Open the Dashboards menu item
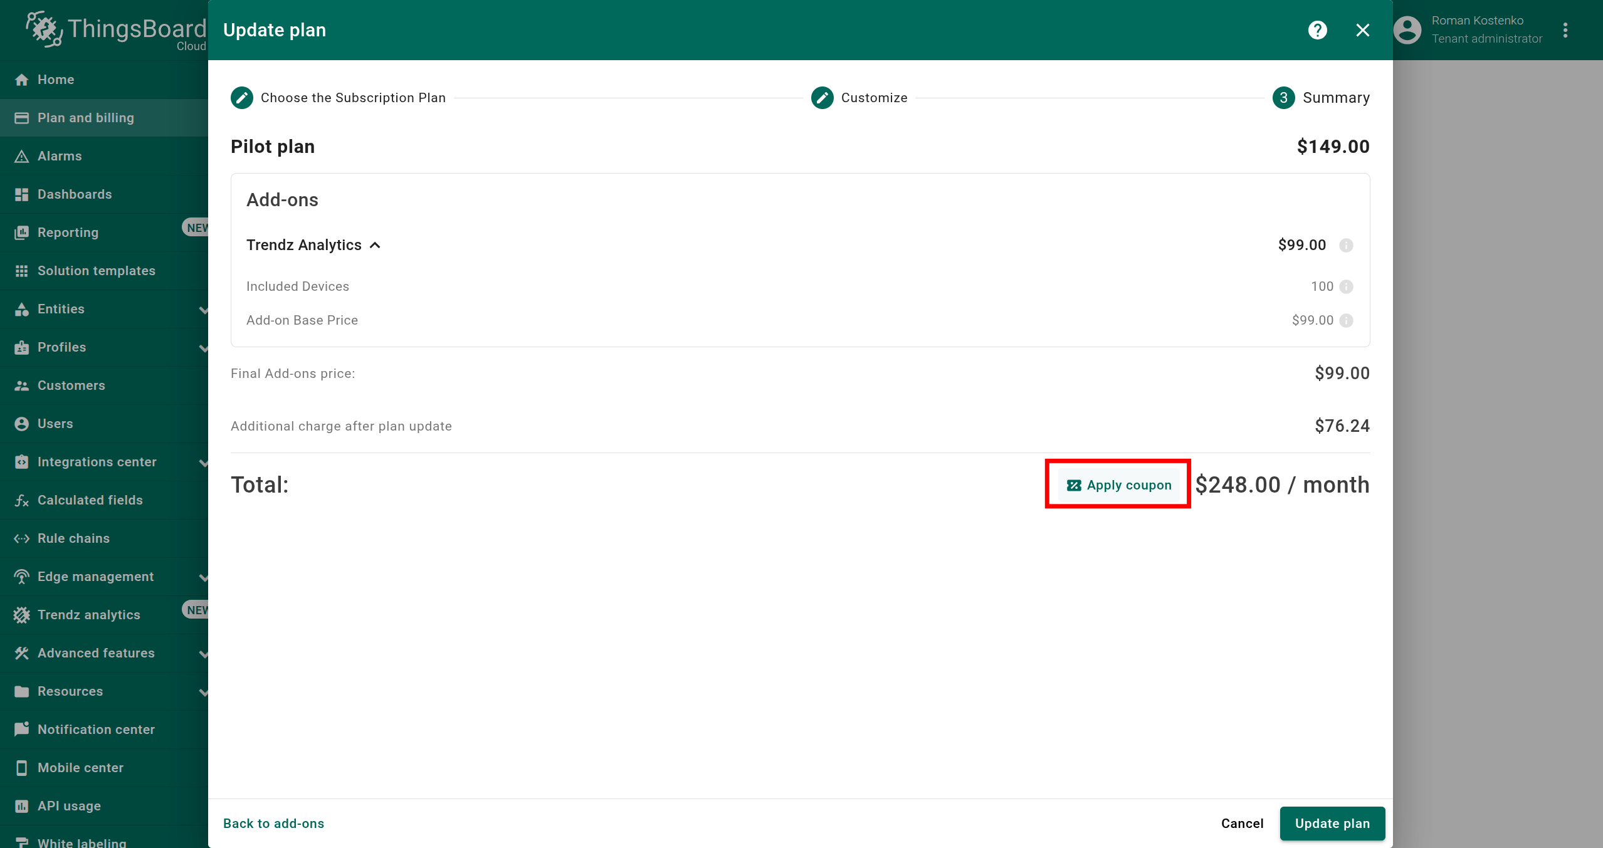 75,194
